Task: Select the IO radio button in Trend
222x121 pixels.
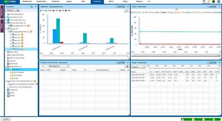Action: (x=150, y=12)
